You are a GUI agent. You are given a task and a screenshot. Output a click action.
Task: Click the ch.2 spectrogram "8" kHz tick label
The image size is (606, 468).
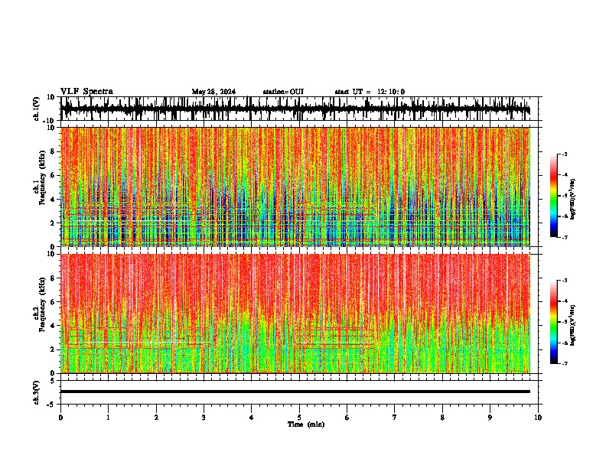53,278
